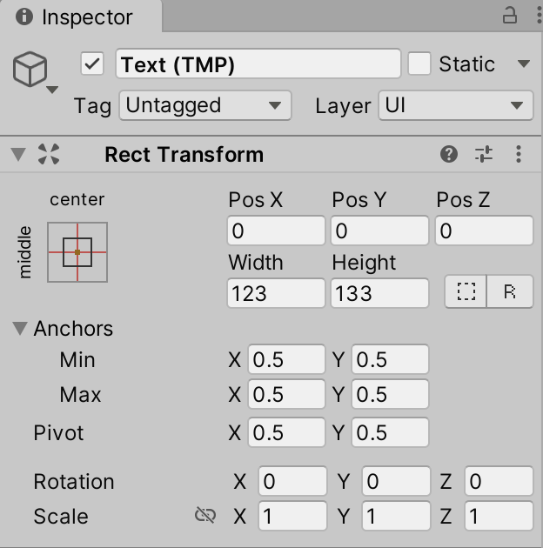543x548 pixels.
Task: Open the Static flags dropdown arrow
Action: click(524, 64)
